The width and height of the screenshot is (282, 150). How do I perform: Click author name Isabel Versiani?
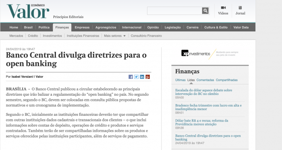(22, 77)
